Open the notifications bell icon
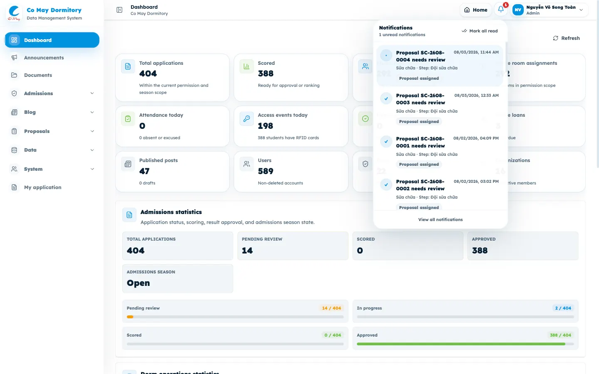599x374 pixels. [x=501, y=10]
